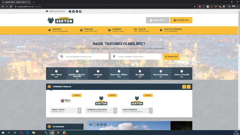Open the Gökduman Sürücü Kursu company link
The image size is (240, 135).
(97, 110)
